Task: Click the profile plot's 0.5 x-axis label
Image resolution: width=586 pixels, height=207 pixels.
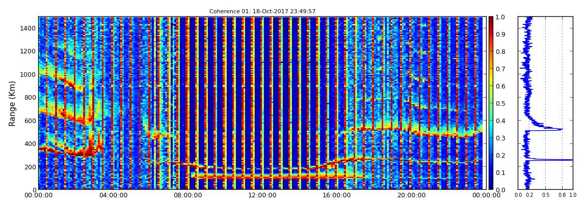Action: click(545, 195)
